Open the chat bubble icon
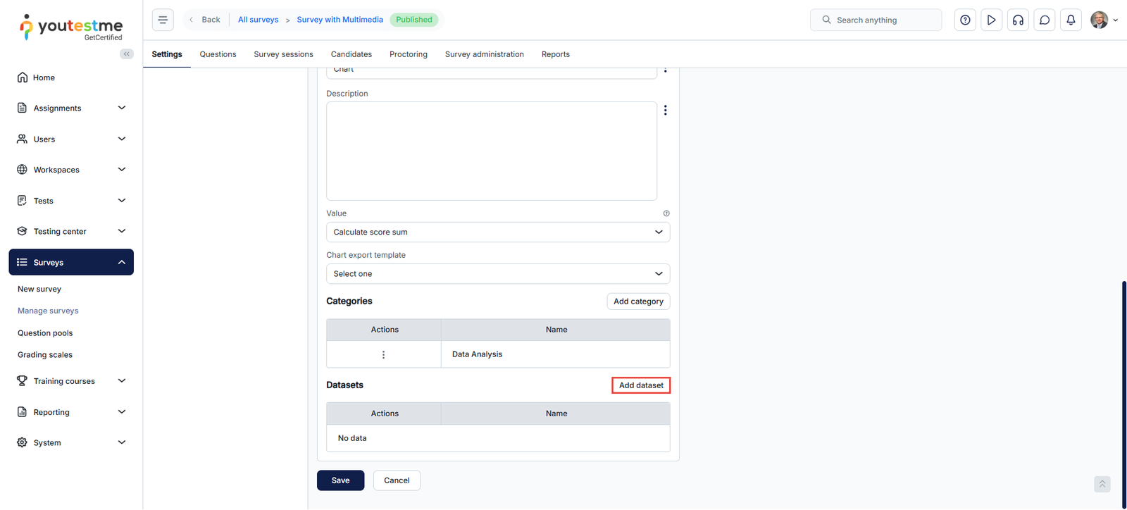 click(x=1045, y=20)
